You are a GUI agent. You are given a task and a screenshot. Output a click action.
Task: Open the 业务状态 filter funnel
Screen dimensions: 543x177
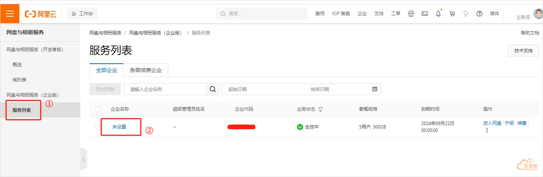(x=320, y=109)
